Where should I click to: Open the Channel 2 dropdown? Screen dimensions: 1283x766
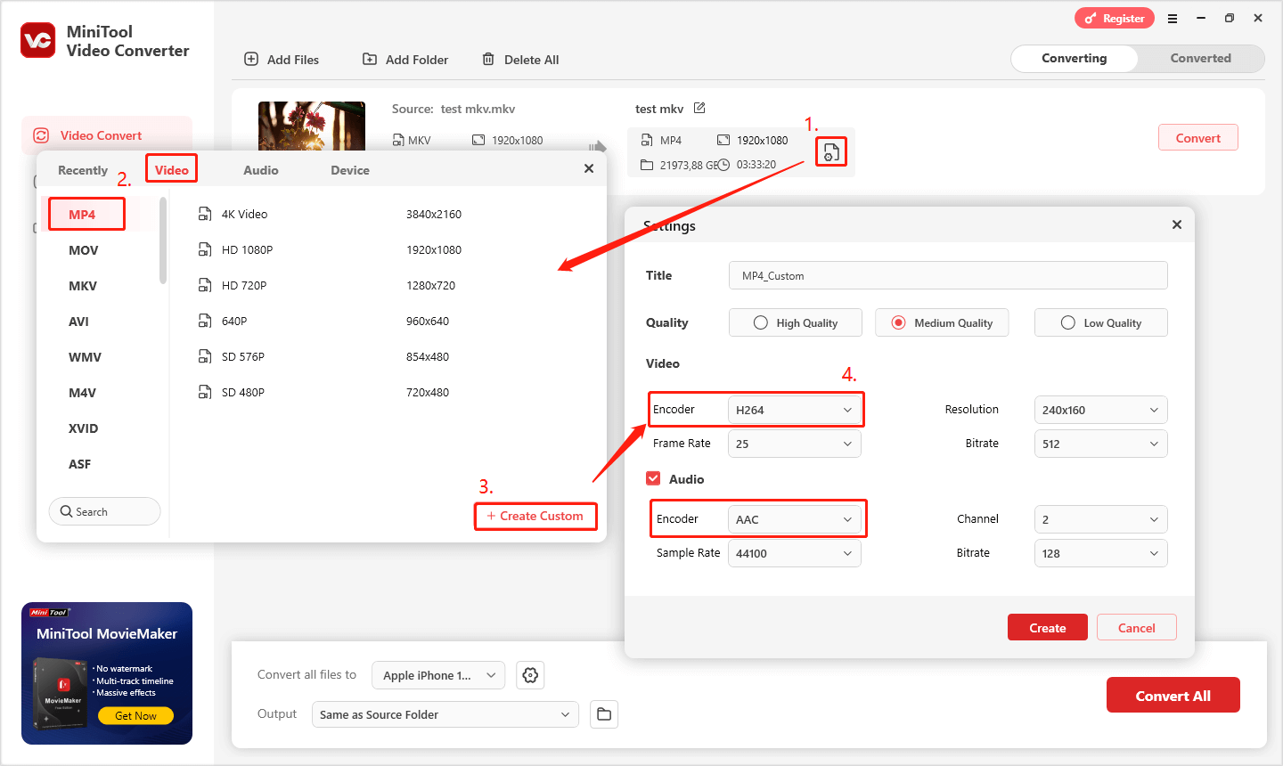[x=1100, y=519]
